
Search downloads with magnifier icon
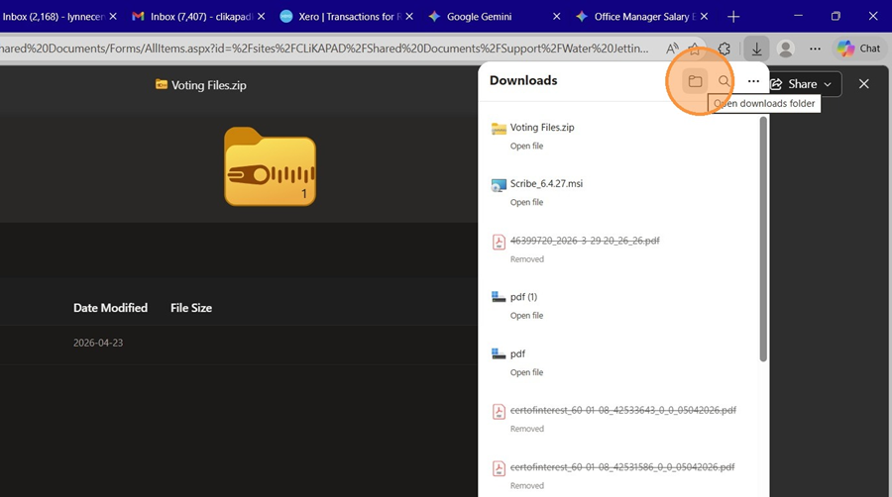tap(724, 81)
